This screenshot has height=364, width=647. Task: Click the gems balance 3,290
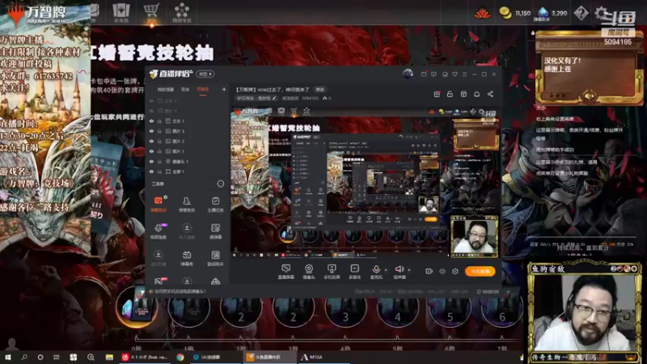tap(551, 13)
